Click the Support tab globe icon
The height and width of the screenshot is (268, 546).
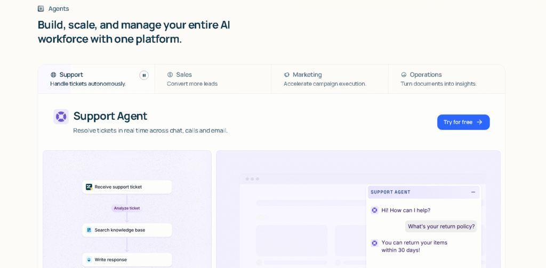coord(53,75)
